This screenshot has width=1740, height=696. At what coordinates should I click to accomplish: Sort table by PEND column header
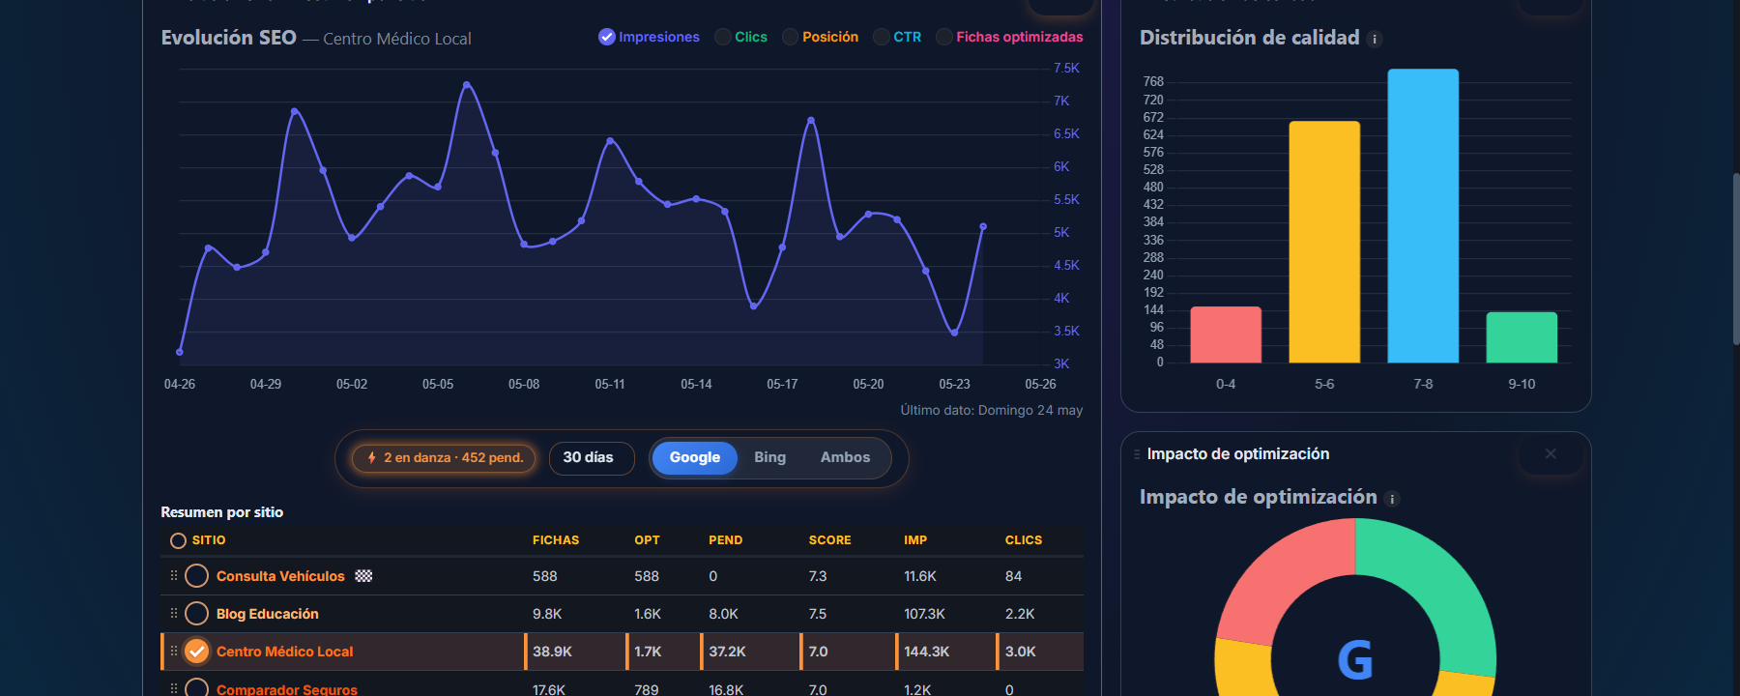click(725, 540)
